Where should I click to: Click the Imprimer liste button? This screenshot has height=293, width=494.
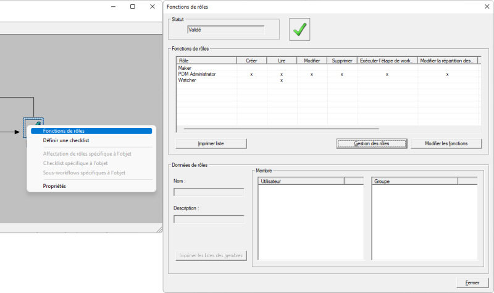coord(211,143)
